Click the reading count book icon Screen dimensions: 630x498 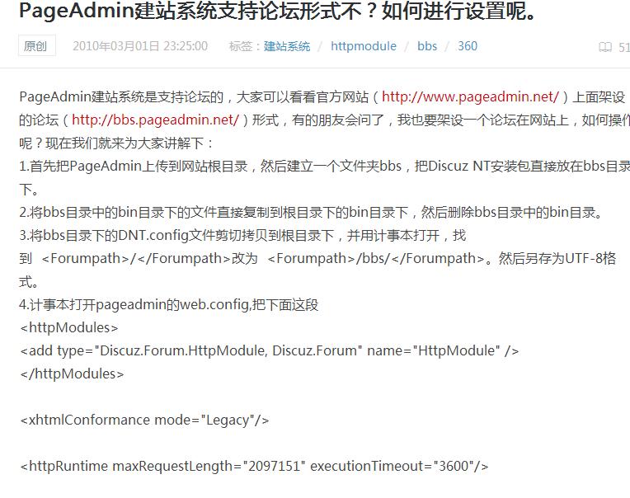coord(605,47)
